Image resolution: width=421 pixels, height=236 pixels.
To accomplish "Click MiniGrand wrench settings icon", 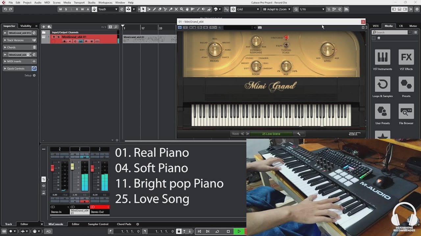I will [299, 134].
